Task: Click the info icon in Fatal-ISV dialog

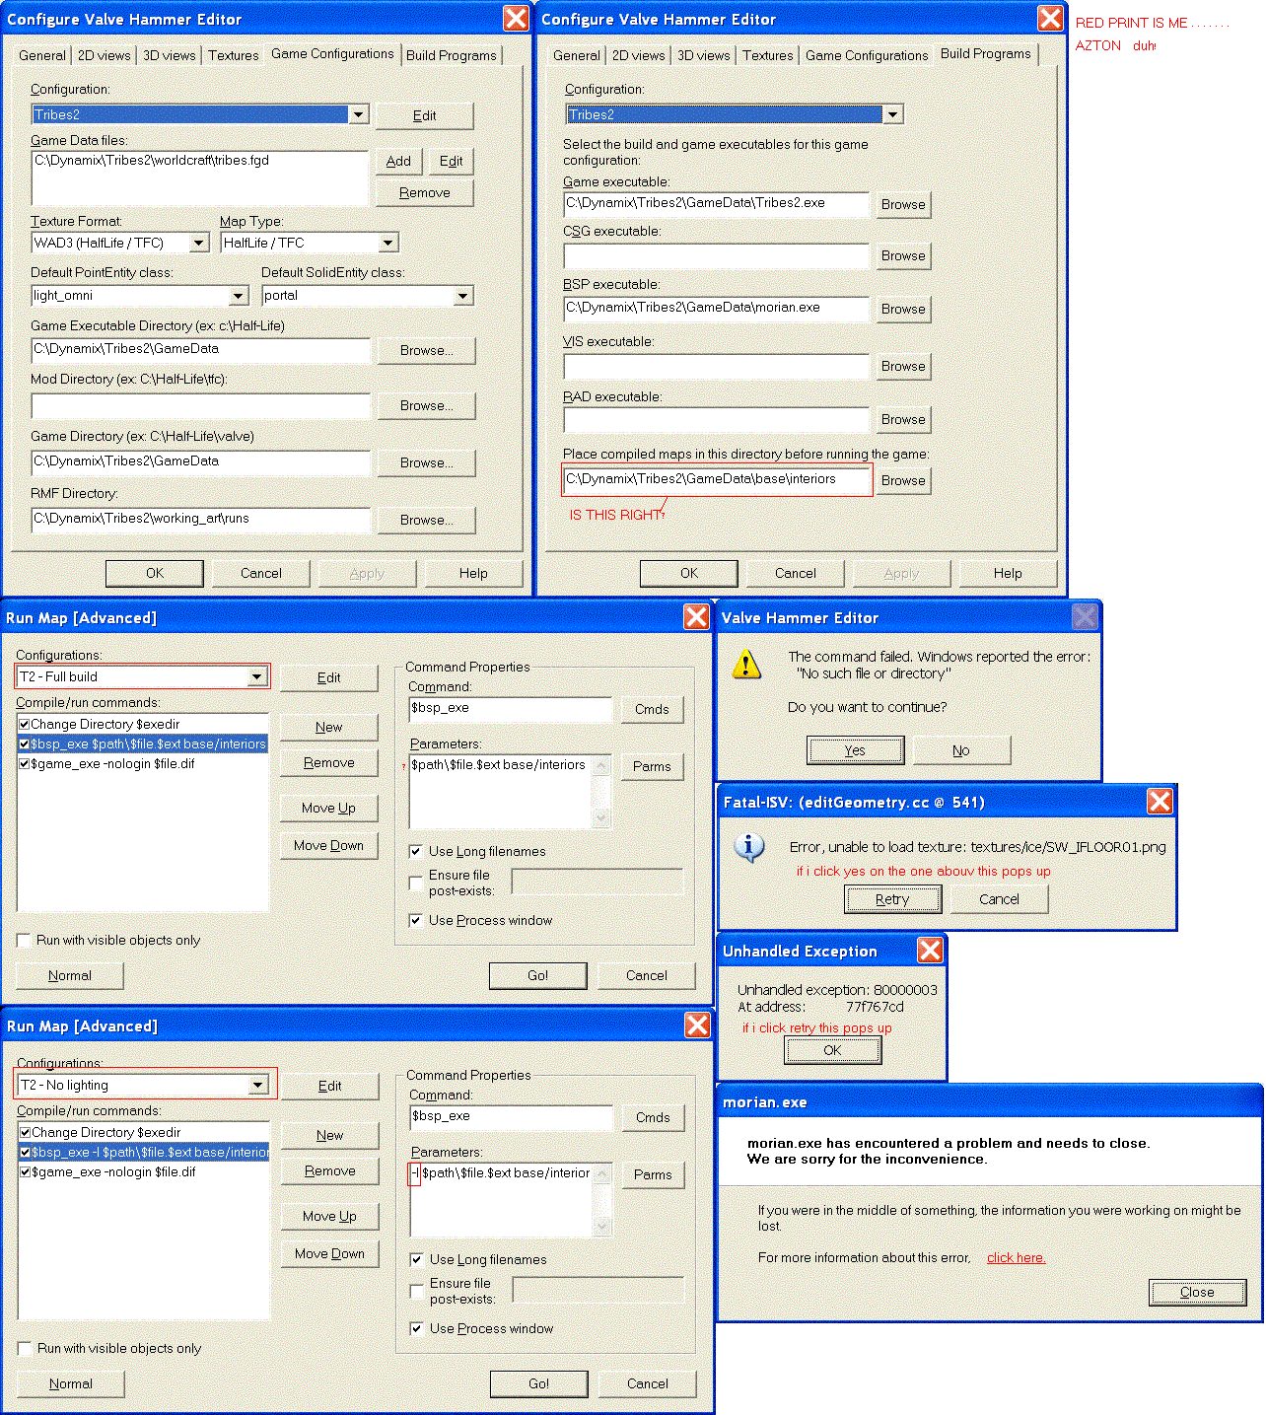Action: (749, 847)
